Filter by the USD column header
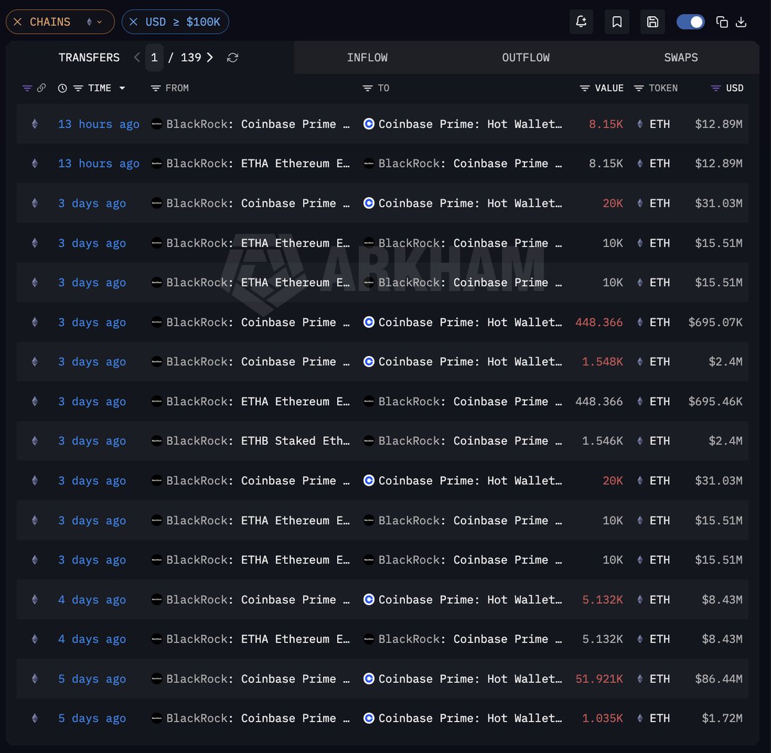 727,88
